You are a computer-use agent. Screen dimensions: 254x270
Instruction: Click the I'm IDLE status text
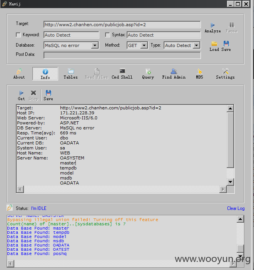[39, 208]
